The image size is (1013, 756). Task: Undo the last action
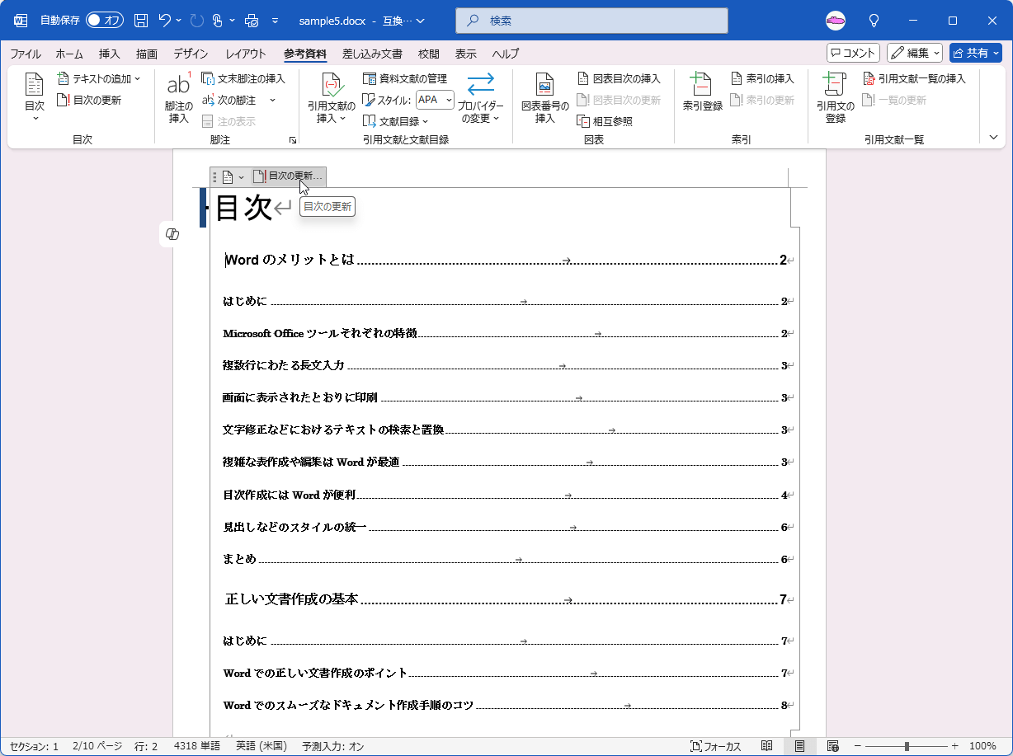(166, 20)
